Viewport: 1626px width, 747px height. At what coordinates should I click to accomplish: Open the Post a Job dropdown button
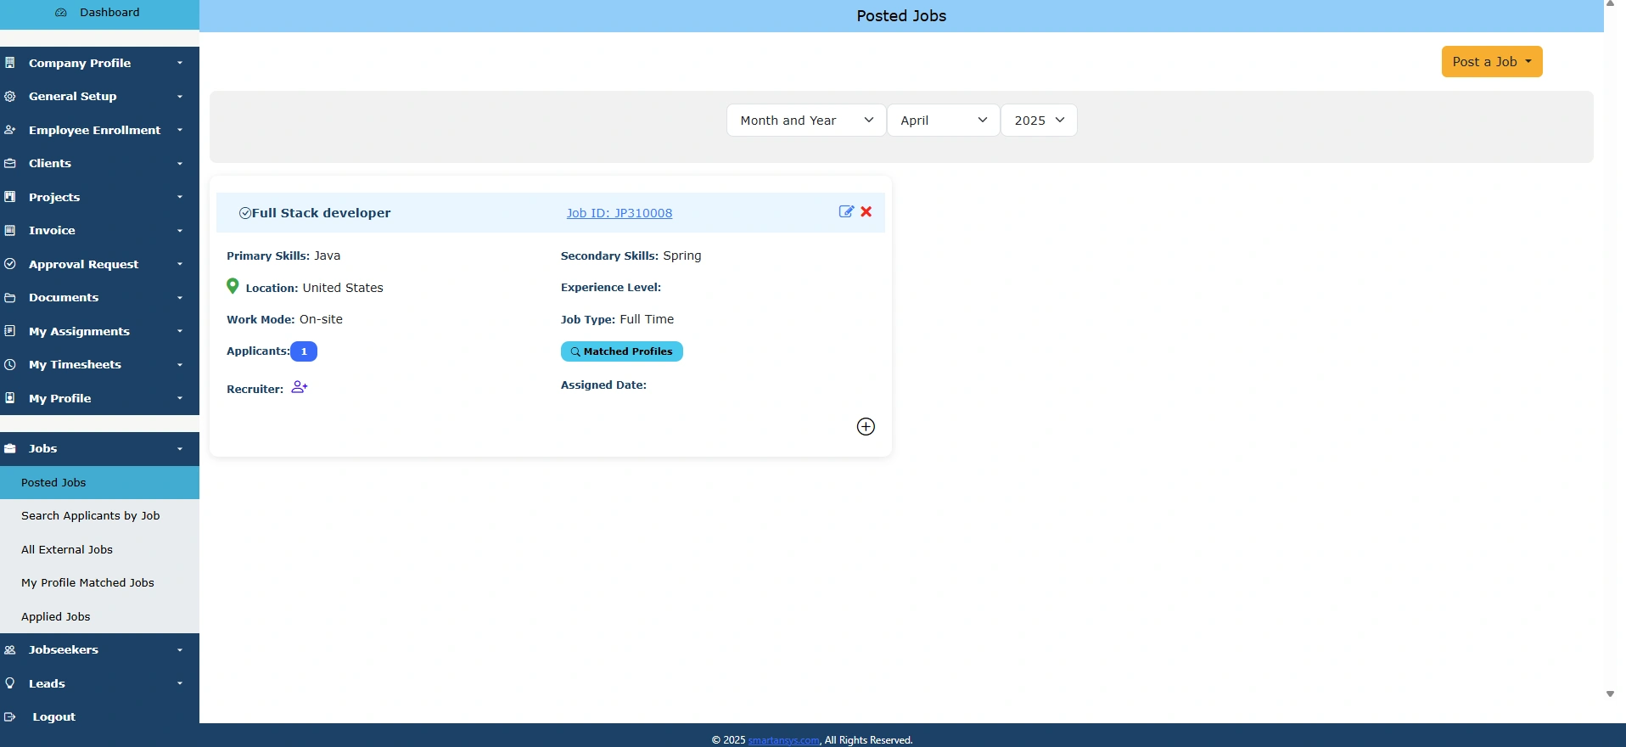click(1491, 62)
